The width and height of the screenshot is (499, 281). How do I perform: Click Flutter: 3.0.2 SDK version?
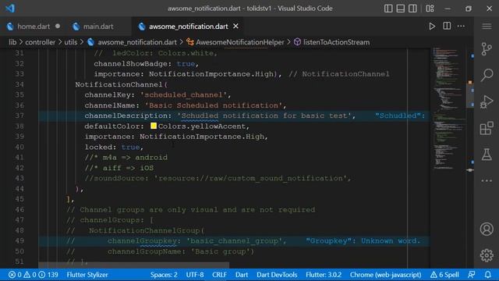[x=324, y=275]
